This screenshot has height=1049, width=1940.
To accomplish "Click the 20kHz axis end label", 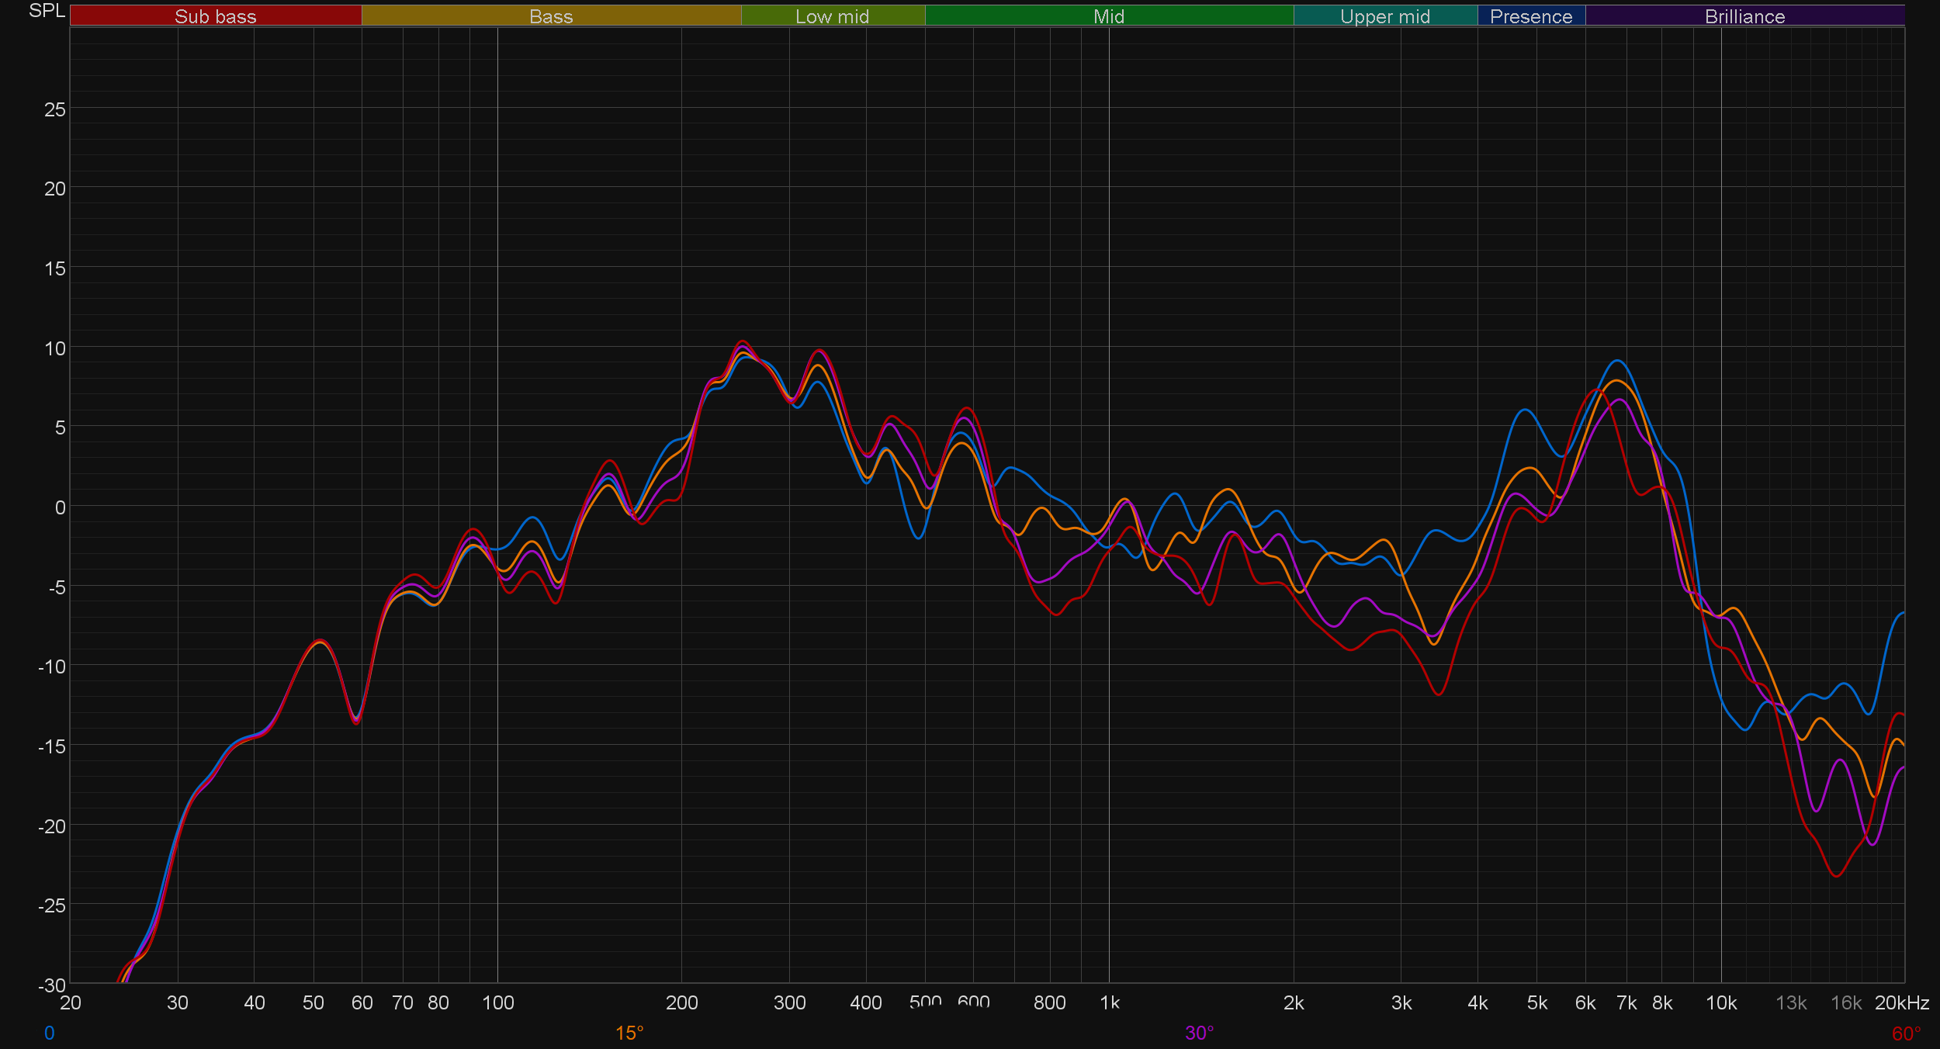I will click(x=1901, y=1002).
